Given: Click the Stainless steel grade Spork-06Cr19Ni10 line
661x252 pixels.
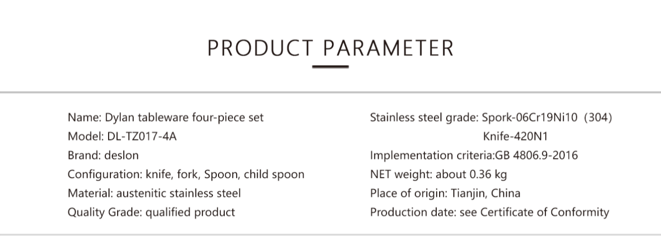Looking at the screenshot, I should coord(491,118).
